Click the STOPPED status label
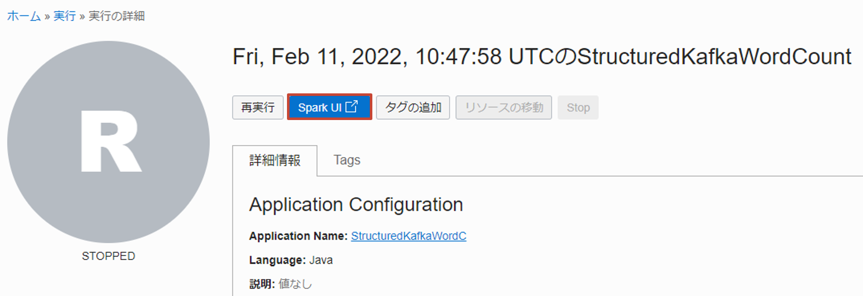The image size is (863, 296). pyautogui.click(x=109, y=256)
